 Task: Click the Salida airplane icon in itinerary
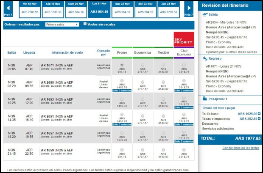(x=205, y=14)
